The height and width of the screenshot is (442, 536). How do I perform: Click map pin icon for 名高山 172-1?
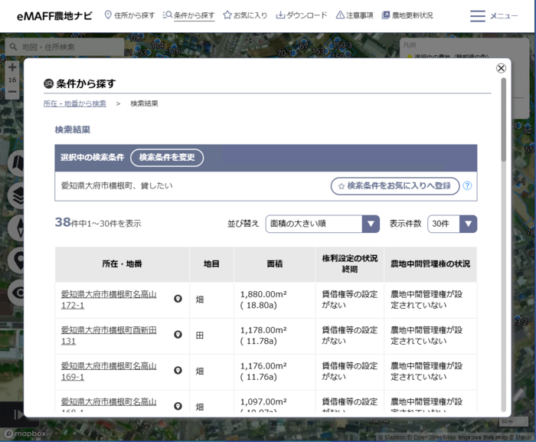coord(178,299)
